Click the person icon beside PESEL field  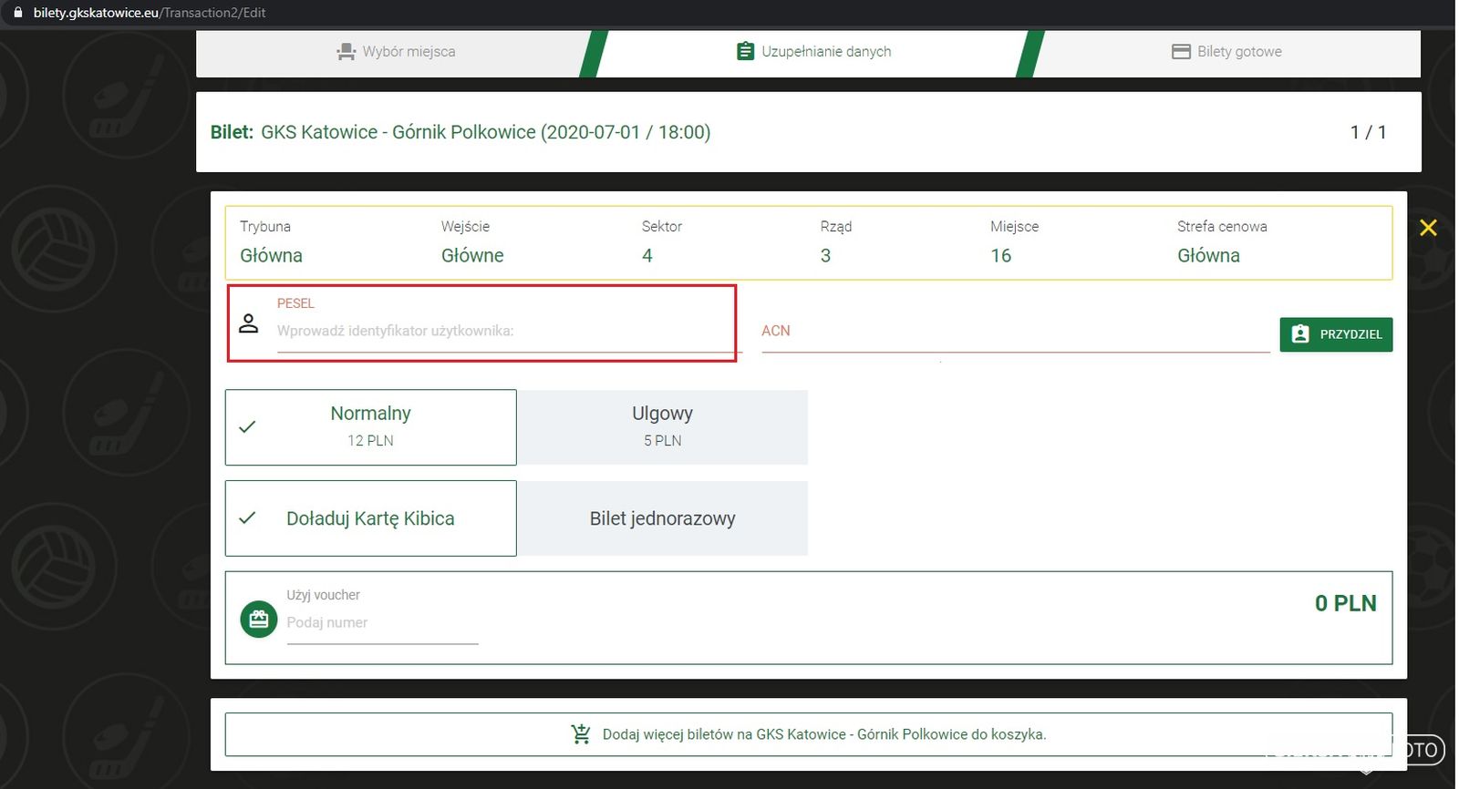point(248,323)
